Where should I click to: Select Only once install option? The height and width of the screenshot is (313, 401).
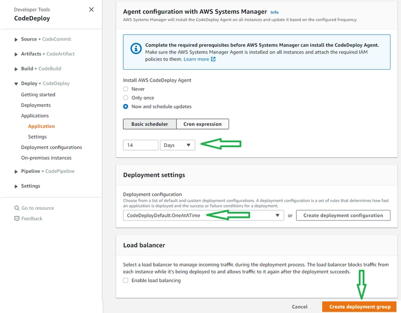click(x=126, y=98)
